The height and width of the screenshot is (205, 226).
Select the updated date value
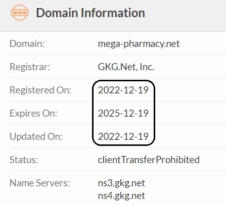pos(123,136)
